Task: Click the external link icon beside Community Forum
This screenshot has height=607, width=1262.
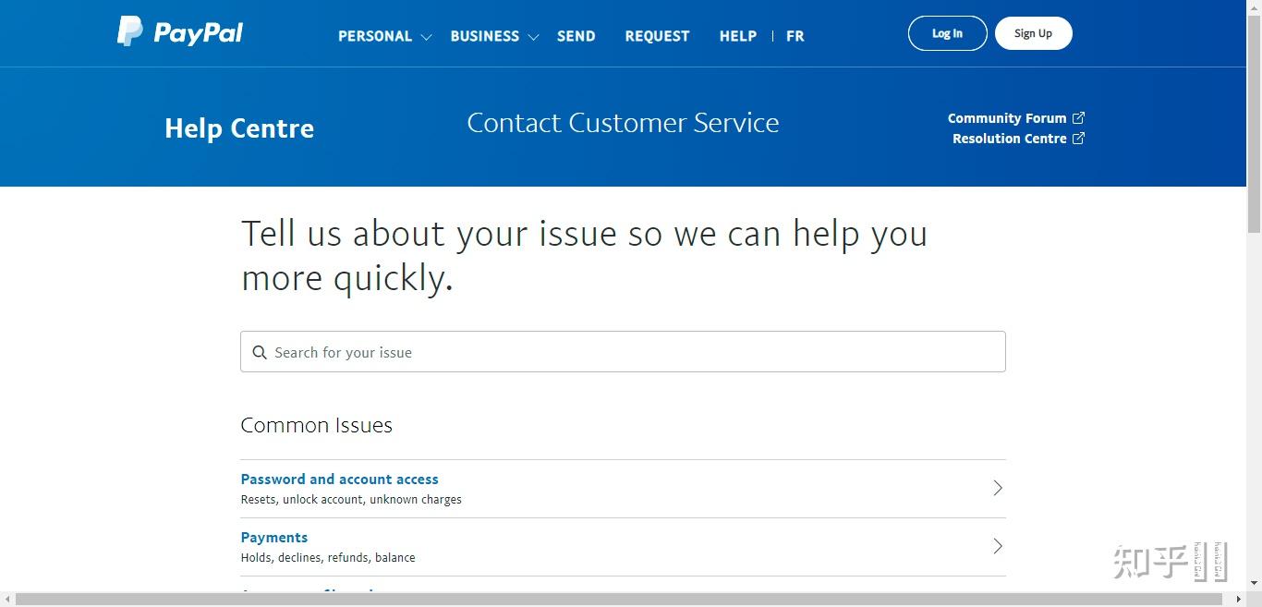Action: click(1079, 117)
